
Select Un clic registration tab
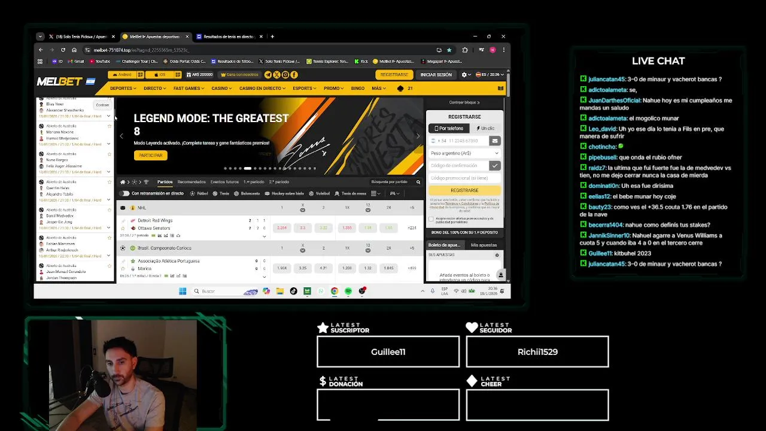[x=485, y=128]
